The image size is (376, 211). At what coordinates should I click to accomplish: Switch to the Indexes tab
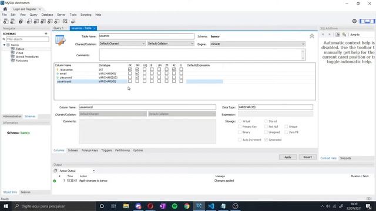click(x=73, y=151)
